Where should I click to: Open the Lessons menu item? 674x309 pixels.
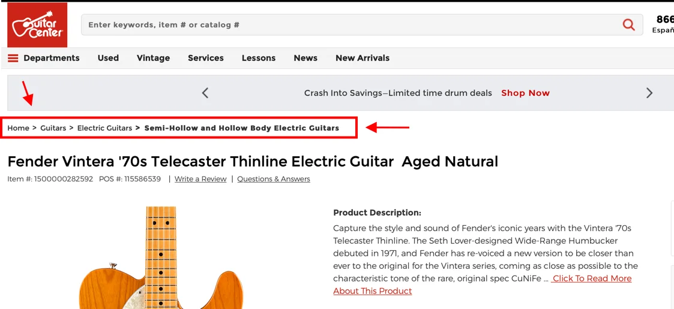tap(259, 58)
